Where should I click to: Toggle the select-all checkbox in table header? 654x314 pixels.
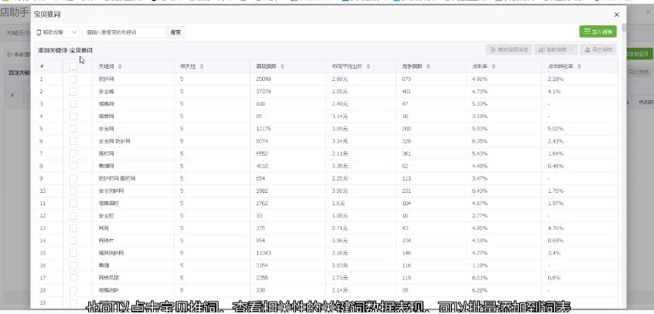pyautogui.click(x=73, y=67)
